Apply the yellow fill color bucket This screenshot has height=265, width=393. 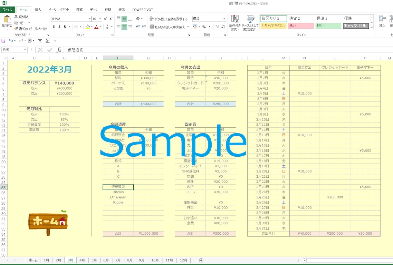point(88,27)
